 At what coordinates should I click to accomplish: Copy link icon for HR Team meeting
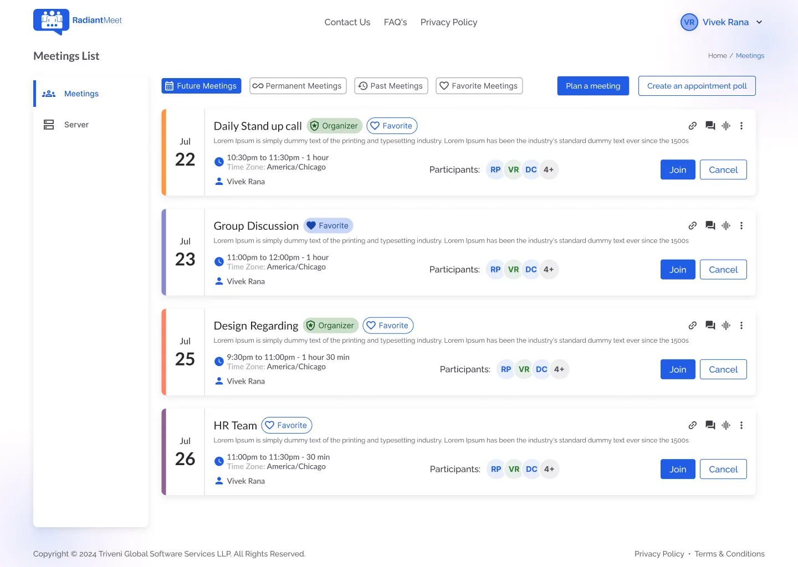tap(693, 425)
